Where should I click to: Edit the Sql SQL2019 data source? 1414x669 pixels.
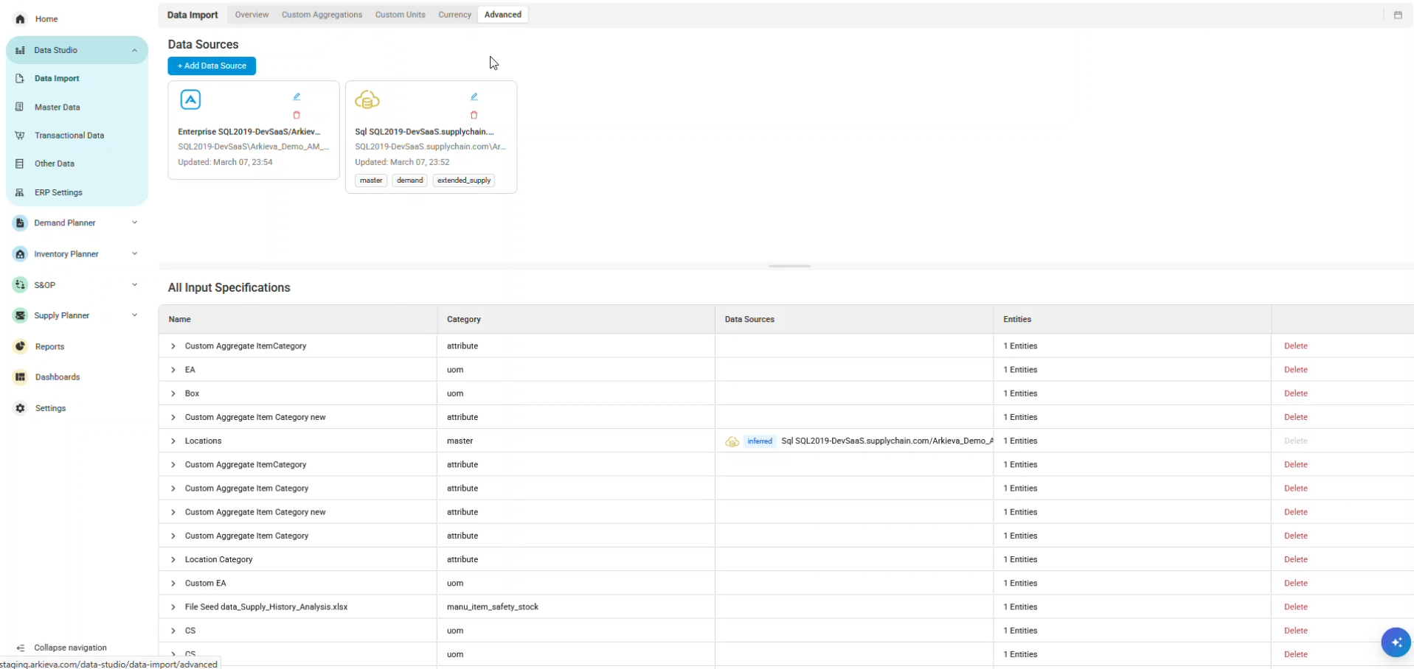coord(474,97)
